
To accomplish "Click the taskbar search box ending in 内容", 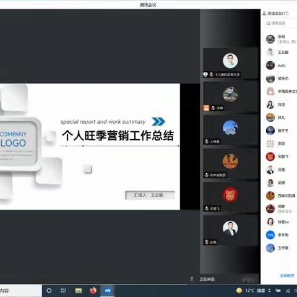I will point(21,291).
